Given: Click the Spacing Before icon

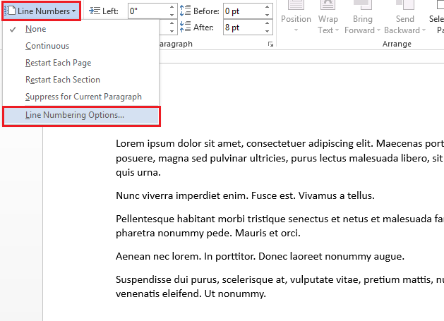Looking at the screenshot, I should pos(185,11).
